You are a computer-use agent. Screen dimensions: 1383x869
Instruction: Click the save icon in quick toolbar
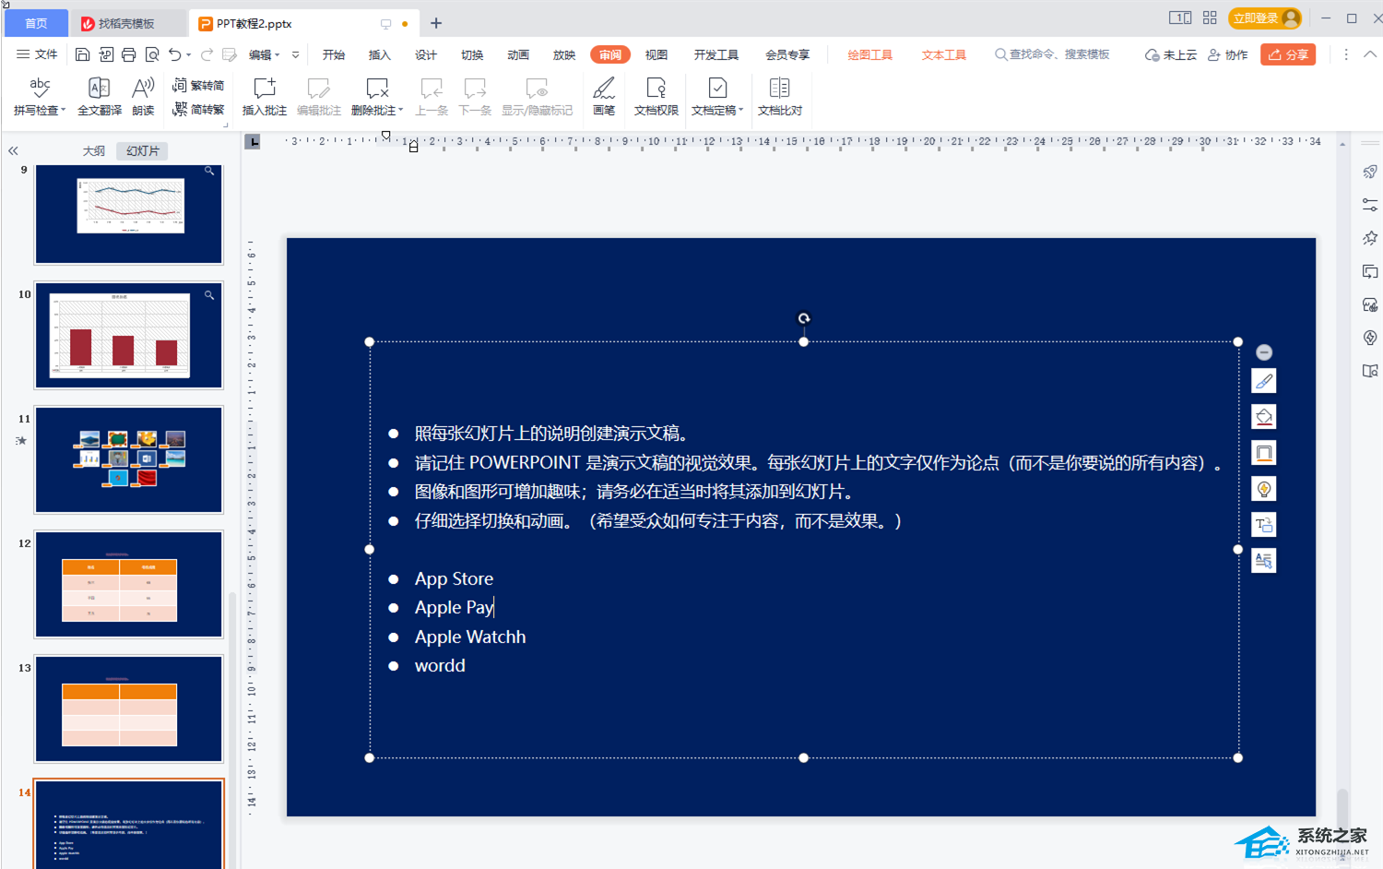[82, 54]
